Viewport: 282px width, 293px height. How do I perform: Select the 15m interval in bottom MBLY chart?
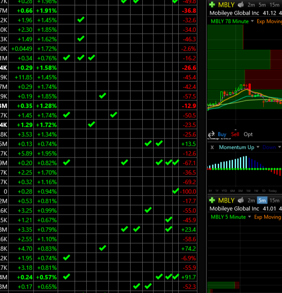click(274, 200)
